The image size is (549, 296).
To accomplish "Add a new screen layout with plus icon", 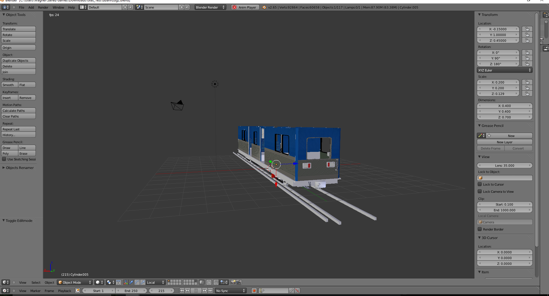I will point(125,7).
